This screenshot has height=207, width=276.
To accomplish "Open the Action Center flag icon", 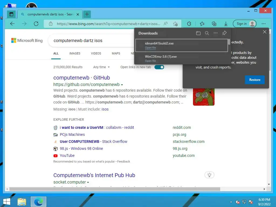I will pyautogui.click(x=251, y=202).
